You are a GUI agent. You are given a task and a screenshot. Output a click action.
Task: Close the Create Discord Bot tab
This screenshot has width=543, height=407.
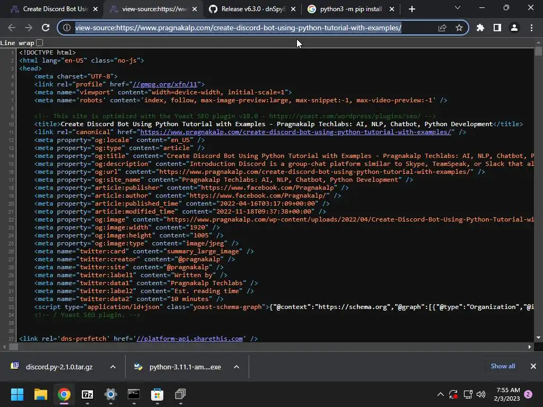point(95,10)
